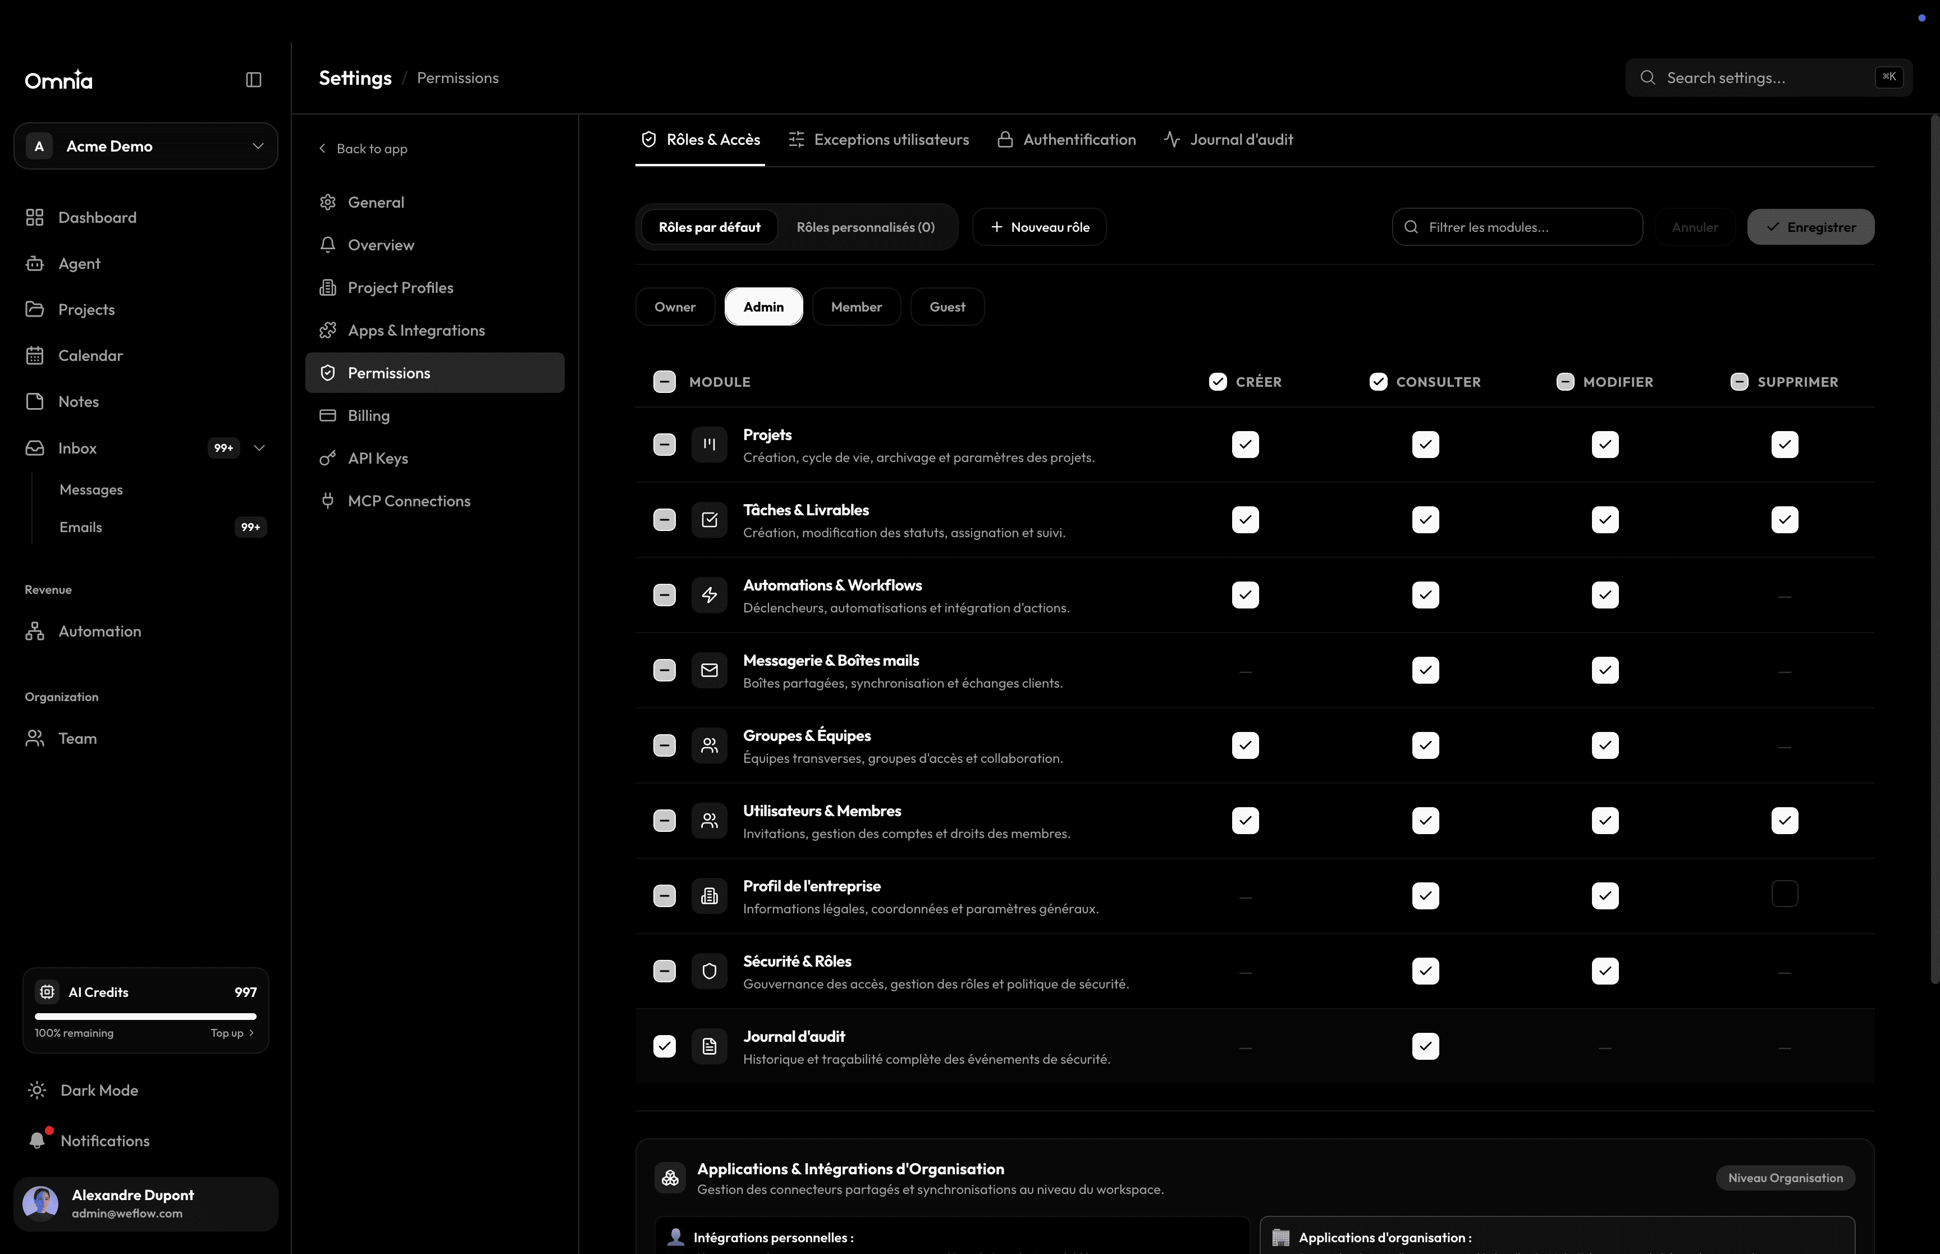Open Overview settings bell item
The width and height of the screenshot is (1940, 1254).
tap(434, 245)
